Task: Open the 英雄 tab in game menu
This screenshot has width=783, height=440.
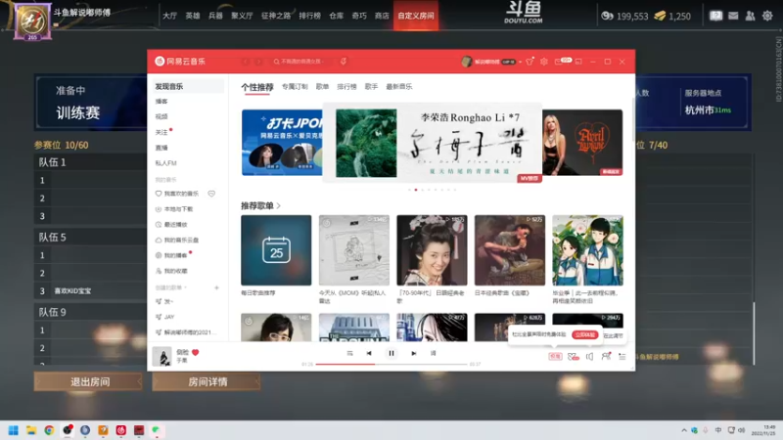Action: [193, 16]
